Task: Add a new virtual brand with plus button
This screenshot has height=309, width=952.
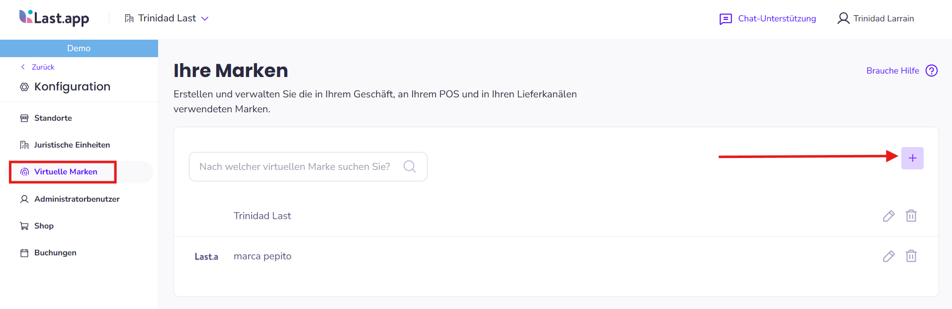Action: [912, 158]
